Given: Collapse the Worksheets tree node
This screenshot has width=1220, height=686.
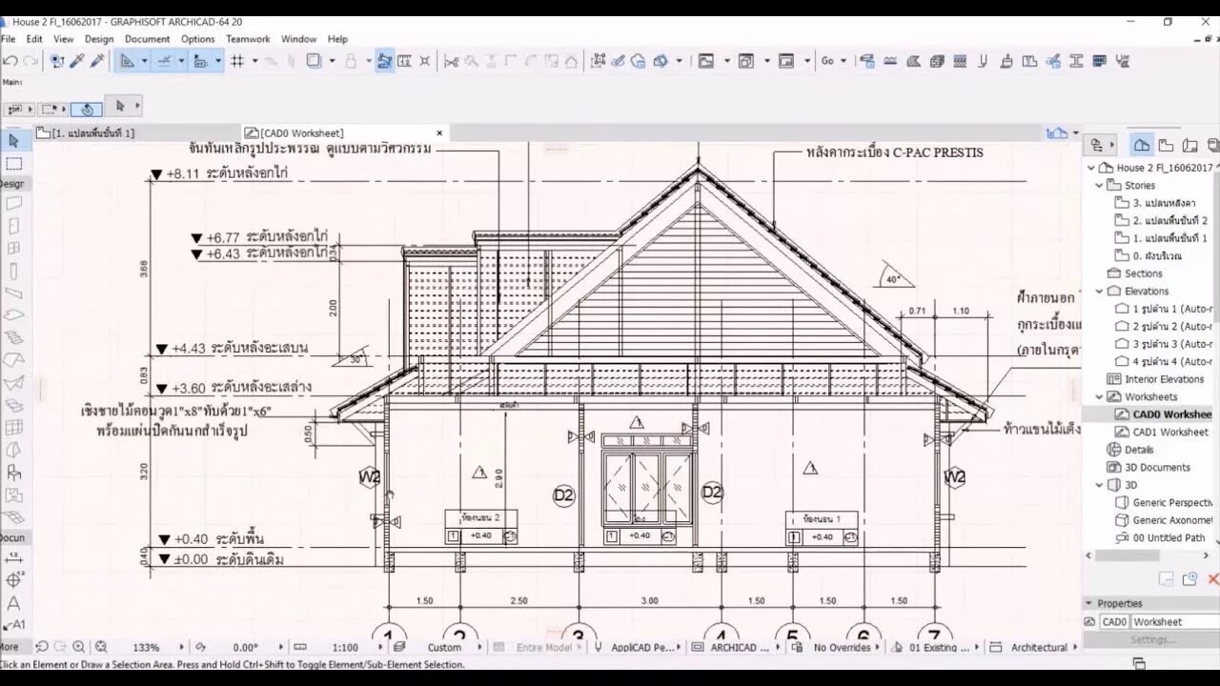Looking at the screenshot, I should point(1099,397).
